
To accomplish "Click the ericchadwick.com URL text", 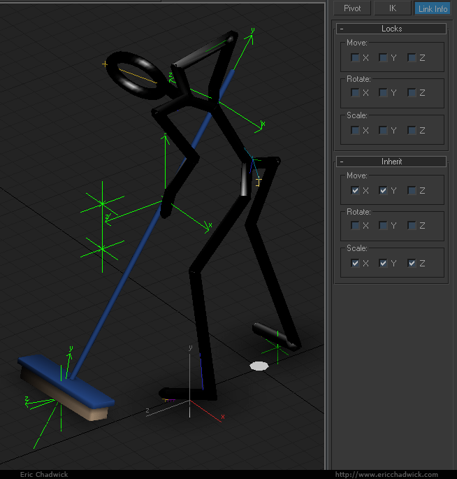I will point(386,474).
